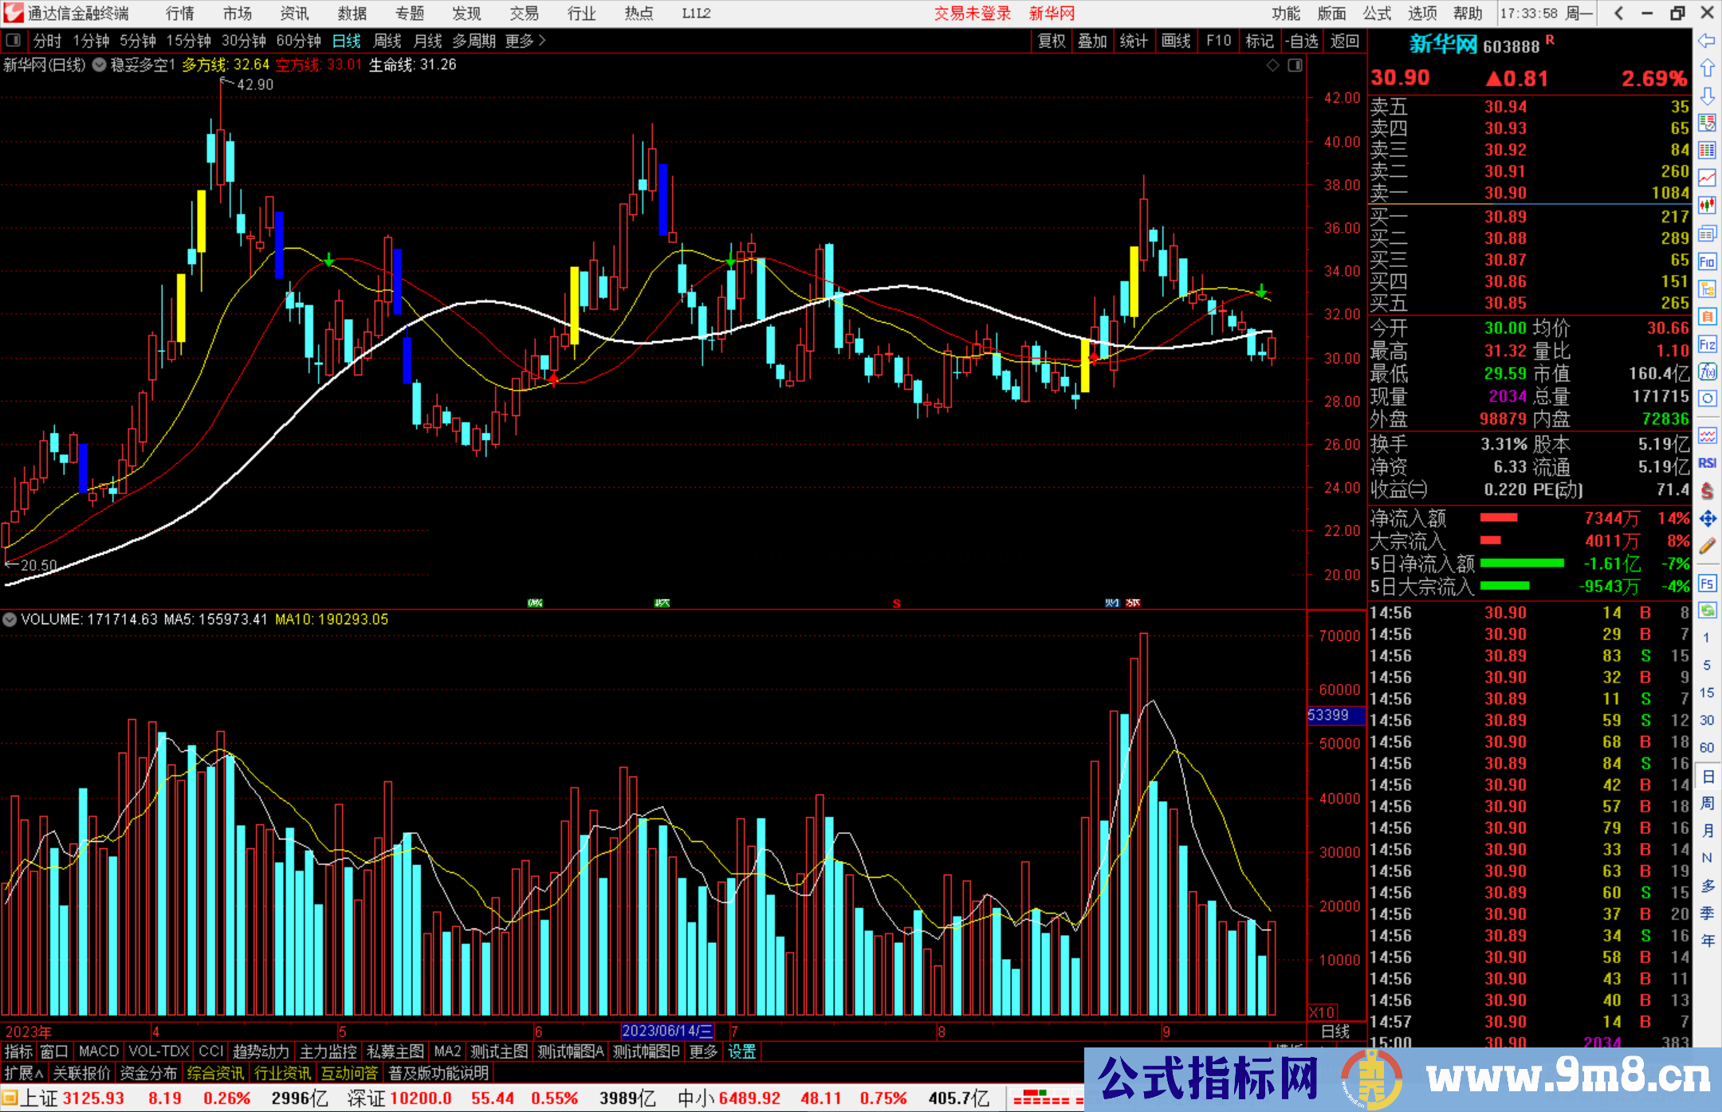Click the down arrow icon in right sidebar
This screenshot has height=1112, width=1722.
pyautogui.click(x=1707, y=96)
